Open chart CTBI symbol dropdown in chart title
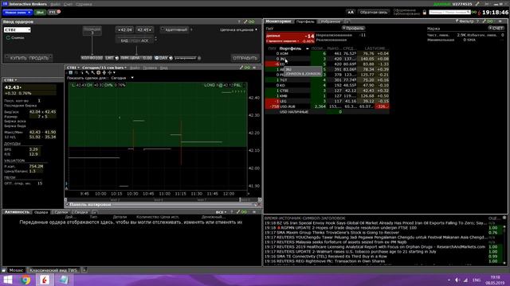The image size is (510, 286). click(x=73, y=68)
